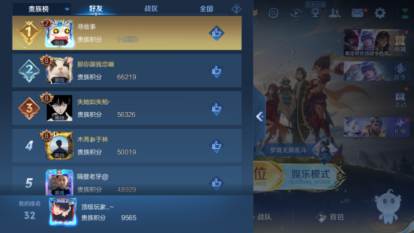Open the 商城 shop banner
Viewport: 414px width, 233px height.
point(376,43)
